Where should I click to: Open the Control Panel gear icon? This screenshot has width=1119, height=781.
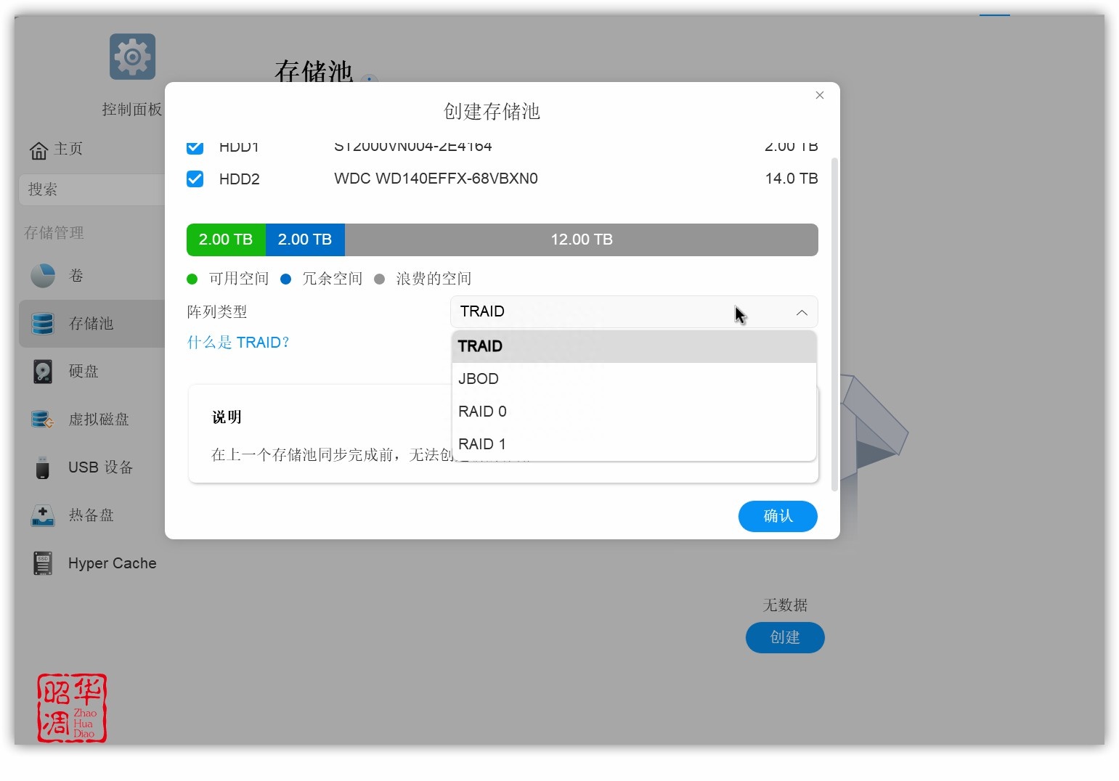[132, 57]
